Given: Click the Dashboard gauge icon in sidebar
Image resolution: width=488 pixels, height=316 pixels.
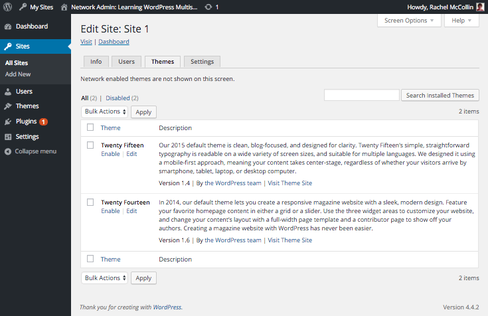Looking at the screenshot, I should [8, 27].
